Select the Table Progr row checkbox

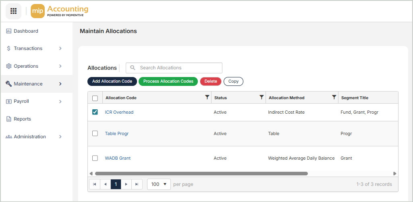[x=95, y=133]
